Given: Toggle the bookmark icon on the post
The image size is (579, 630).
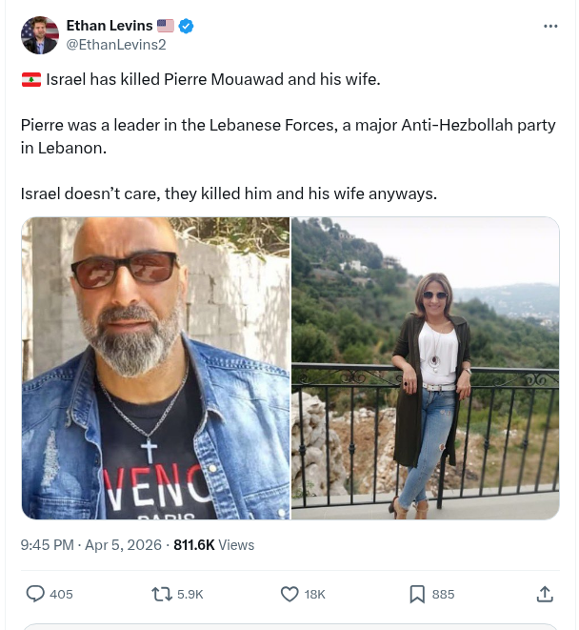Looking at the screenshot, I should pyautogui.click(x=417, y=594).
